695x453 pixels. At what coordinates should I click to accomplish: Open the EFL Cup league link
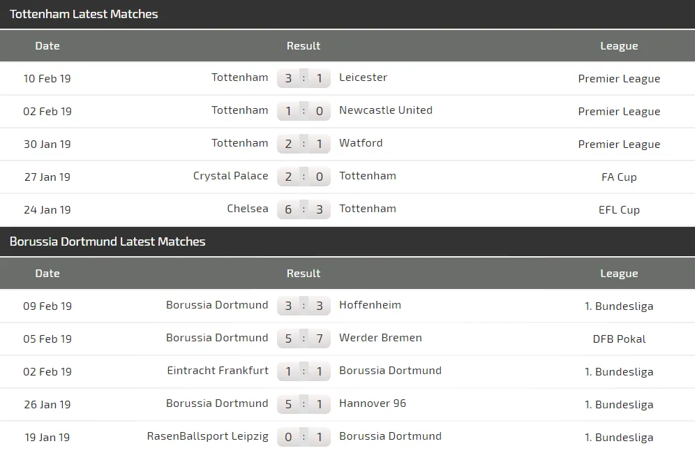tap(619, 210)
